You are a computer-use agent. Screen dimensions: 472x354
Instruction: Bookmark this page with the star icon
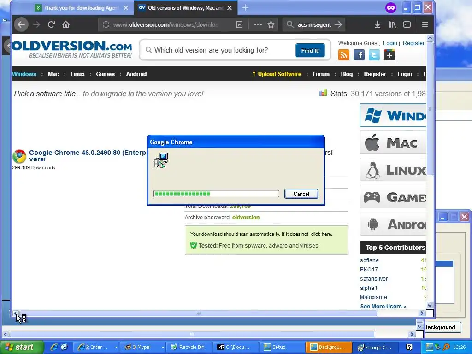pyautogui.click(x=271, y=24)
